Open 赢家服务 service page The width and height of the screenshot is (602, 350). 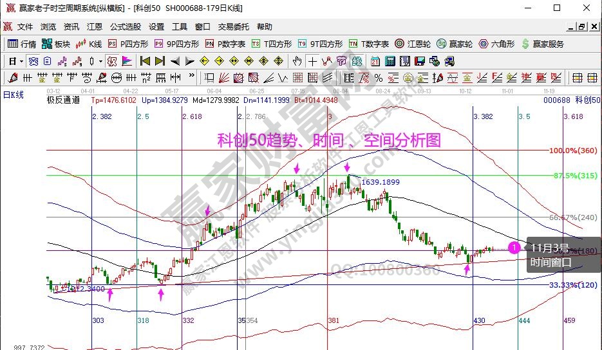[x=543, y=44]
